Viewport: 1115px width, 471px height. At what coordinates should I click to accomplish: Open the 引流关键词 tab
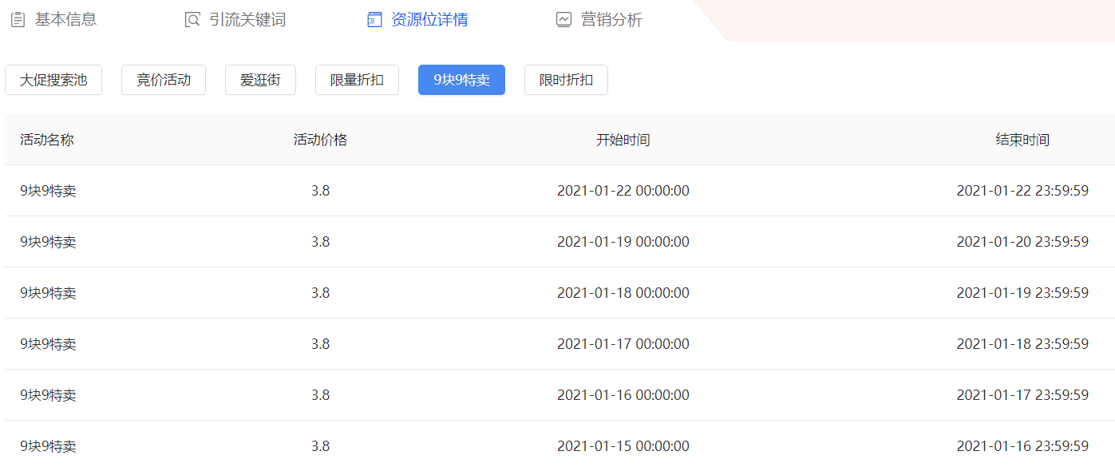(x=247, y=20)
